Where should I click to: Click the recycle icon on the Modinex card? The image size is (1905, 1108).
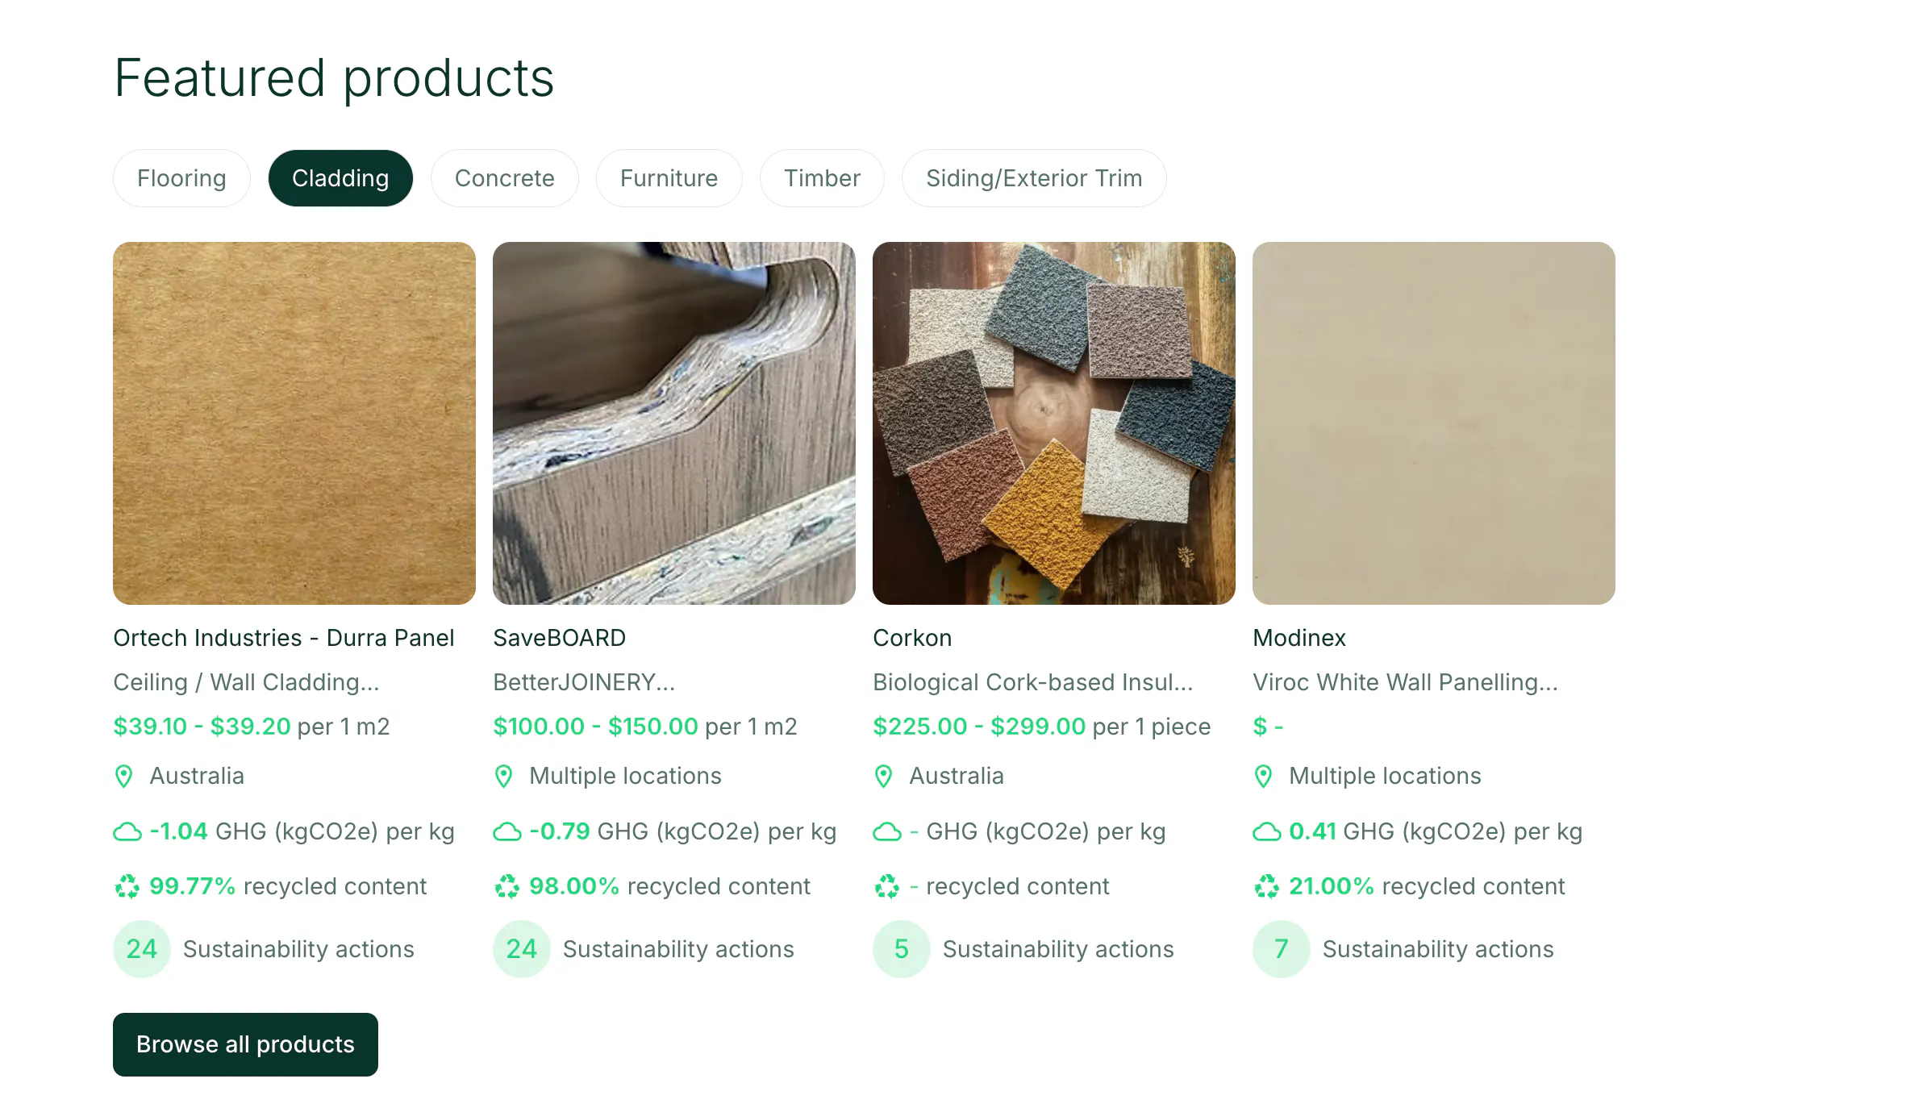click(x=1266, y=886)
